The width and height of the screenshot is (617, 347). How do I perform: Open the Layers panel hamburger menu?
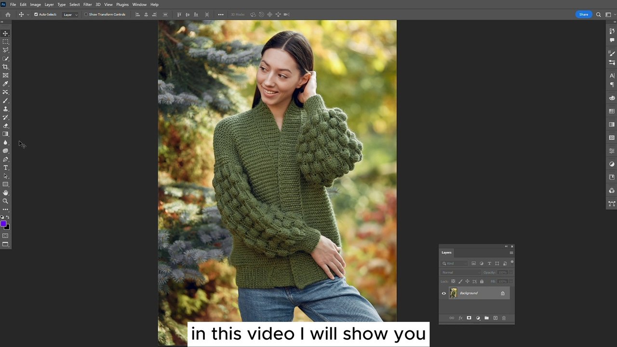click(511, 253)
